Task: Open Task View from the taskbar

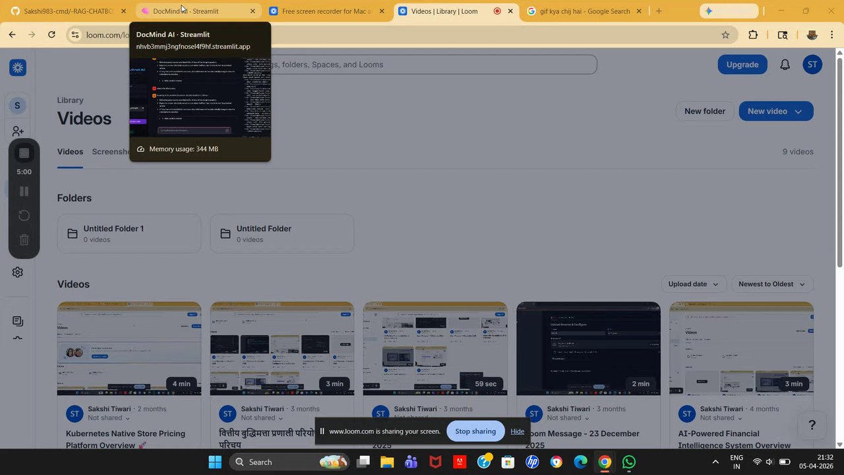Action: tap(363, 462)
